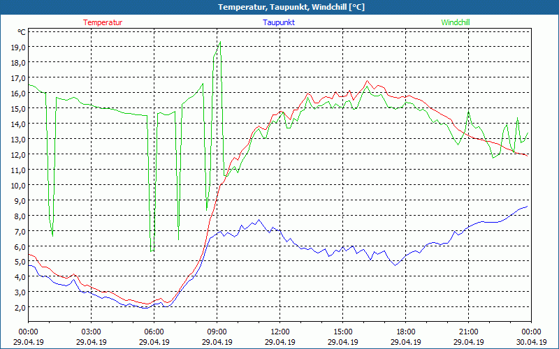The width and height of the screenshot is (559, 349).
Task: Click the blue Taupunkt legend label
Action: (x=279, y=22)
